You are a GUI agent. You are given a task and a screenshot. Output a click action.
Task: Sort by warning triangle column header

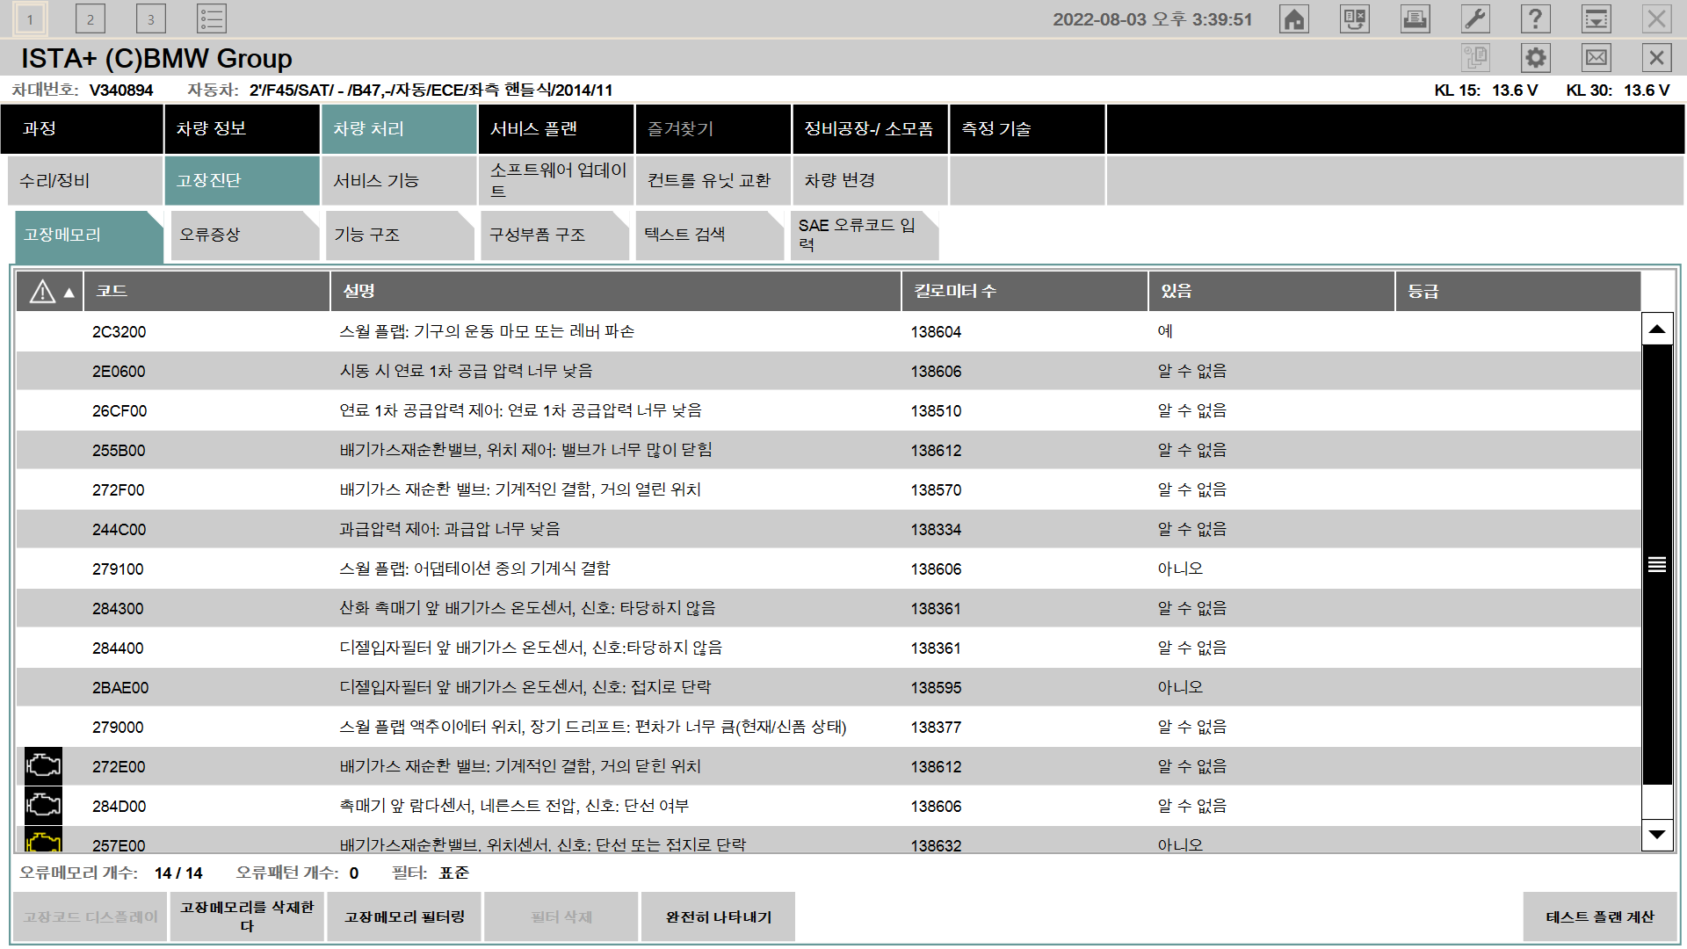[x=50, y=292]
